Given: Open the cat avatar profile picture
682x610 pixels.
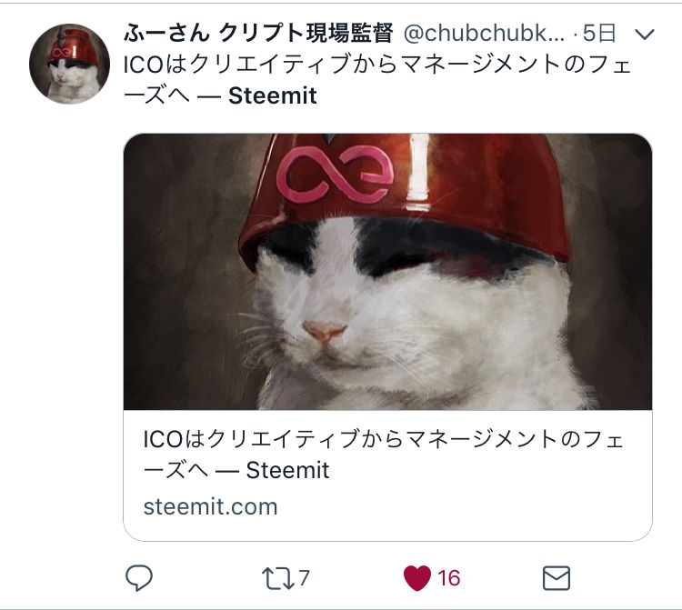Looking at the screenshot, I should point(70,64).
